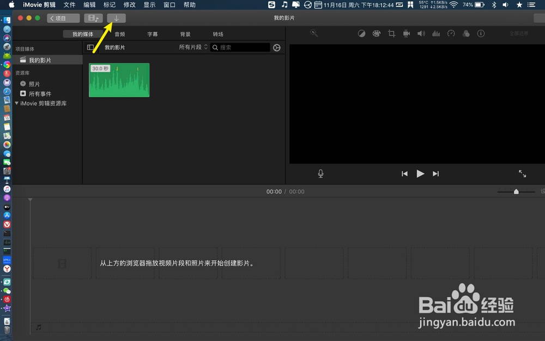The width and height of the screenshot is (545, 341).
Task: Open the 显示 menu
Action: 149,4
